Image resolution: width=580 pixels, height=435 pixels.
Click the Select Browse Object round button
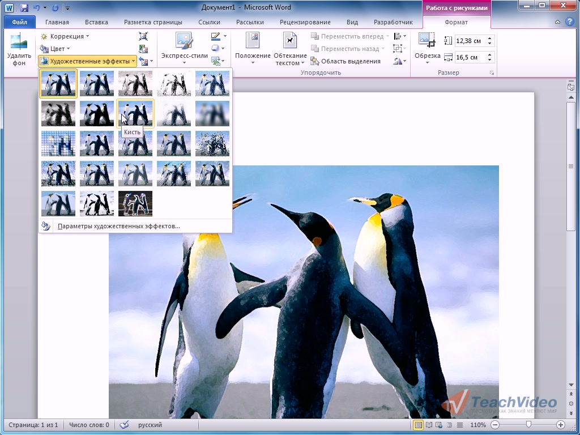[571, 403]
